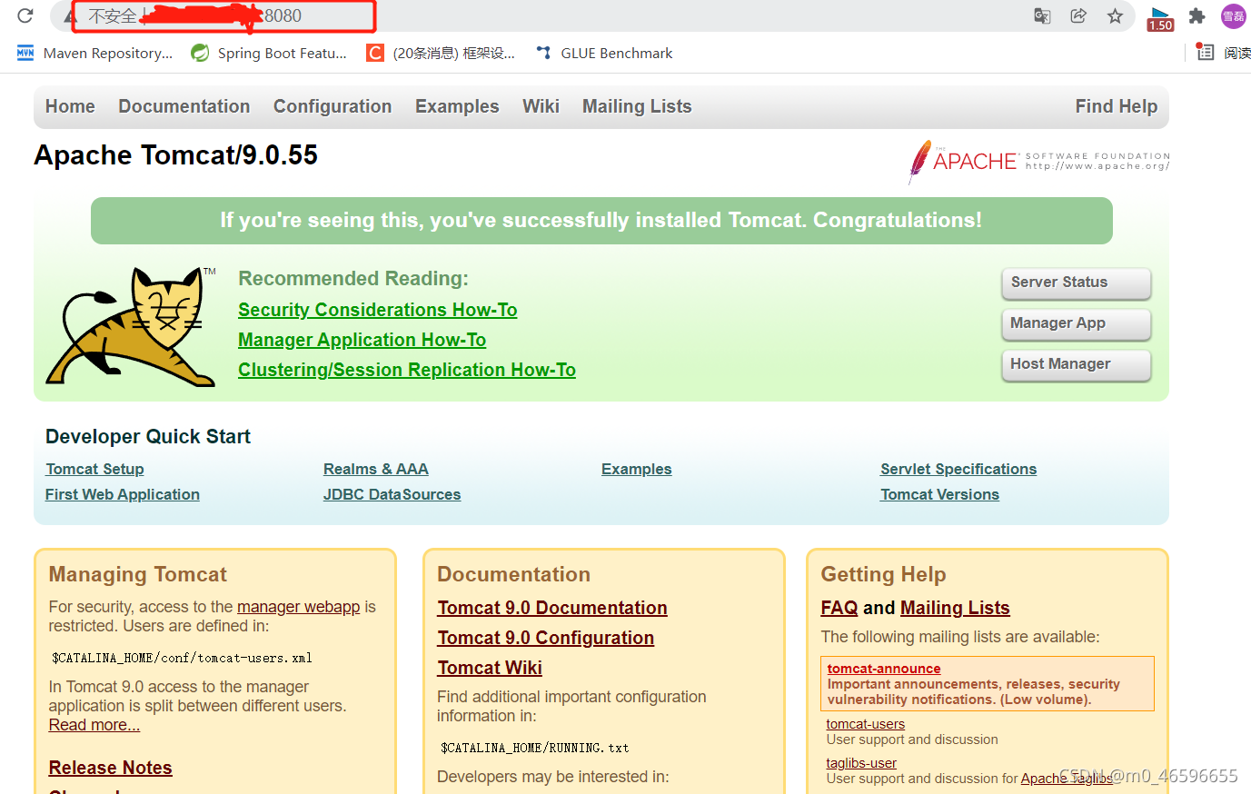Screen dimensions: 1251x794
Task: Reload the page with the refresh icon
Action: click(x=25, y=15)
